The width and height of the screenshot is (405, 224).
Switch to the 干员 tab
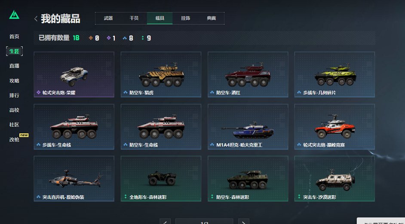click(x=134, y=18)
